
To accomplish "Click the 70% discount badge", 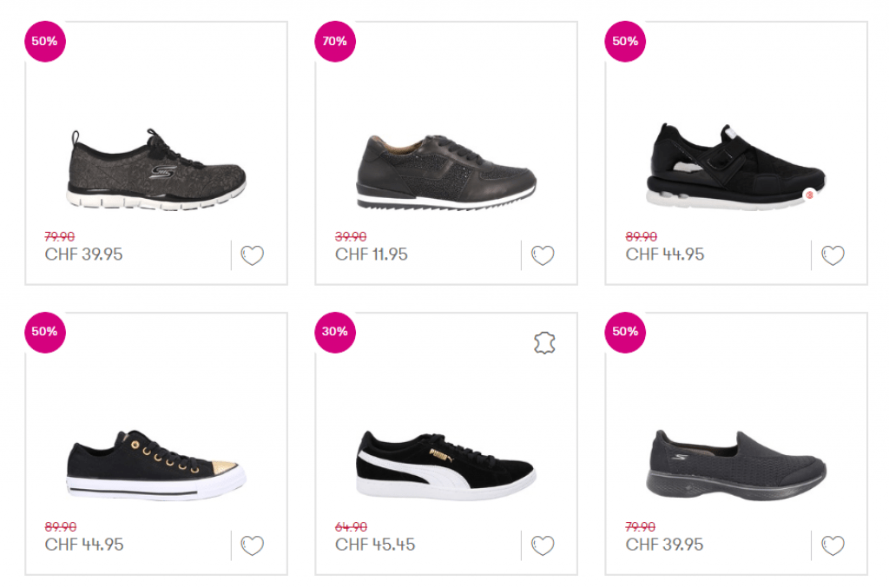I will click(335, 42).
